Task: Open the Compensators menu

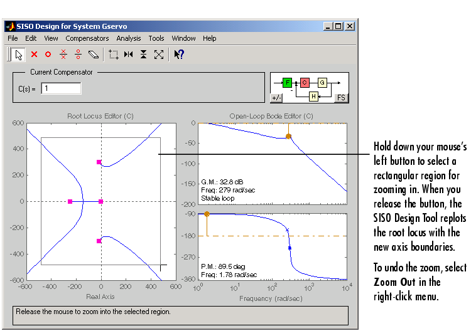Action: click(87, 38)
